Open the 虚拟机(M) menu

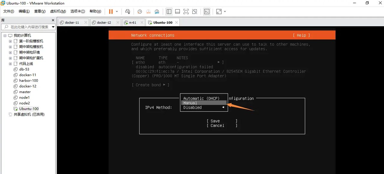tap(58, 11)
